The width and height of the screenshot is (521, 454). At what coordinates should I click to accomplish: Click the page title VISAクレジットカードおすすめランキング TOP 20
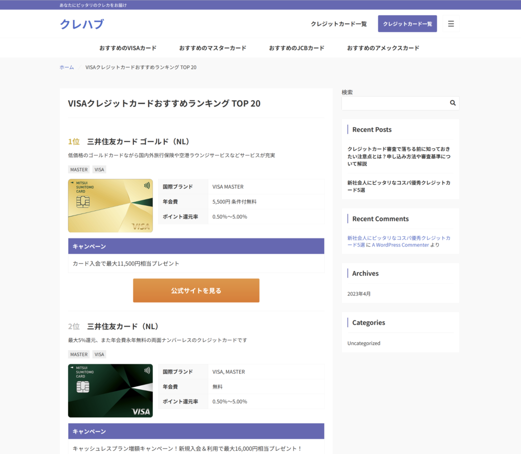point(164,103)
